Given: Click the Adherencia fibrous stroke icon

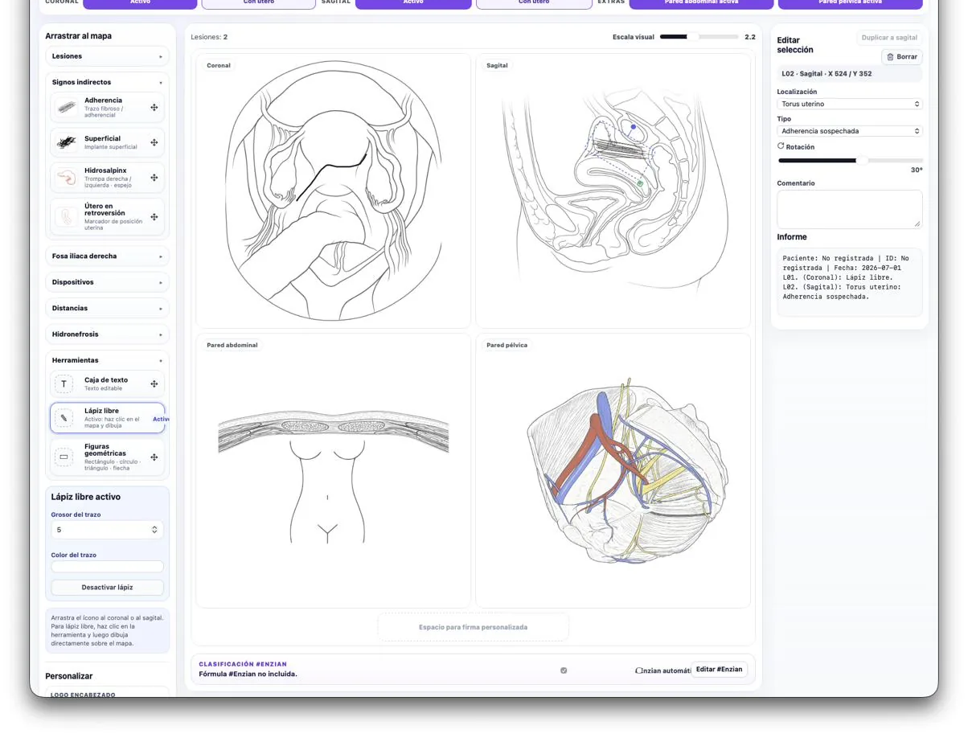Looking at the screenshot, I should point(67,108).
